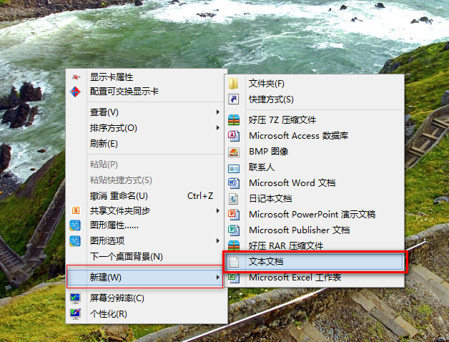Select 粘贴快捷方式(S) menu entry
The image size is (449, 342).
click(146, 180)
